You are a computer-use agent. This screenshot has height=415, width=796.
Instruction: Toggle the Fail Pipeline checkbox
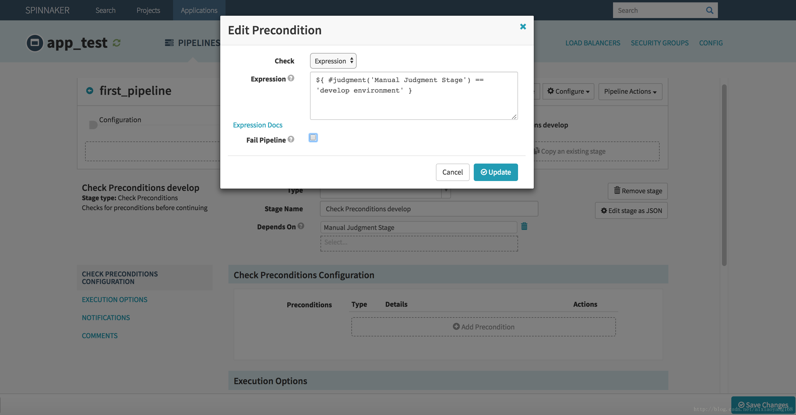[x=313, y=138]
